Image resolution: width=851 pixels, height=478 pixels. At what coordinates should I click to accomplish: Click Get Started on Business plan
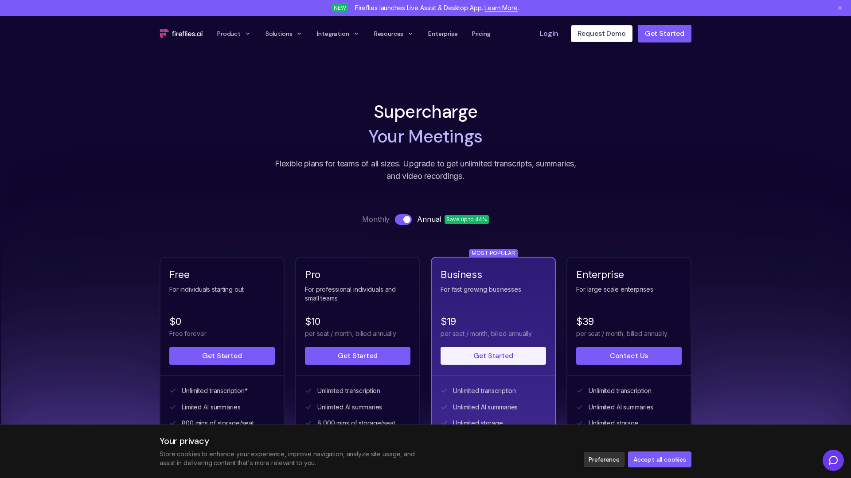[493, 356]
